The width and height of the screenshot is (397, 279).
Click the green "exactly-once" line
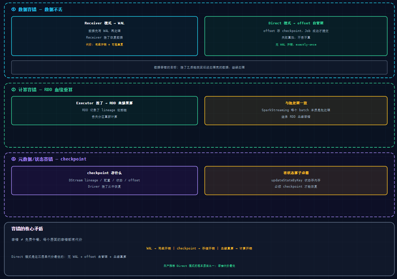[x=296, y=44]
